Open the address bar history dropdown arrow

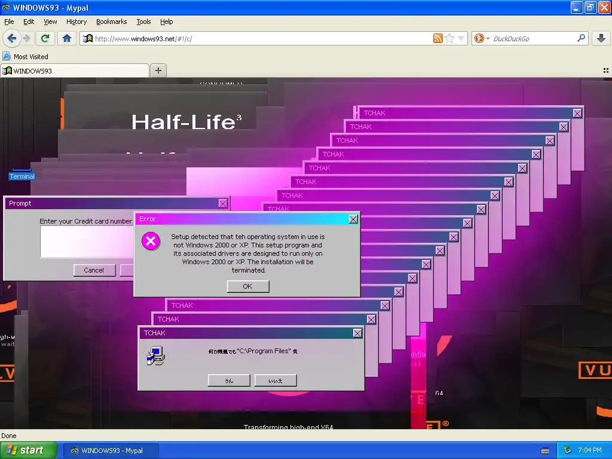[x=461, y=39]
